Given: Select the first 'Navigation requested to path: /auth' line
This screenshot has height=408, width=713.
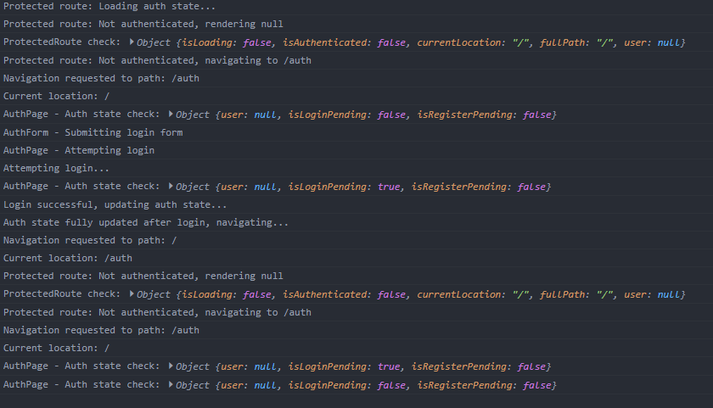Looking at the screenshot, I should [101, 78].
